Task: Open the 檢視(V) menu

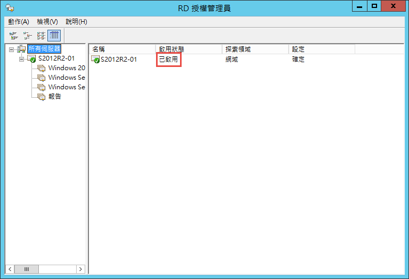Action: coord(47,22)
